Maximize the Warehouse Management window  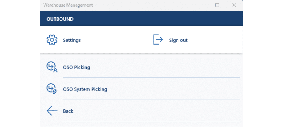(217, 5)
